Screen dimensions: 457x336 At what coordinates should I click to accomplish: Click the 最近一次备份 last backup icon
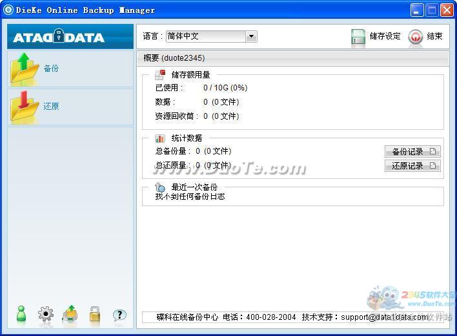[160, 187]
